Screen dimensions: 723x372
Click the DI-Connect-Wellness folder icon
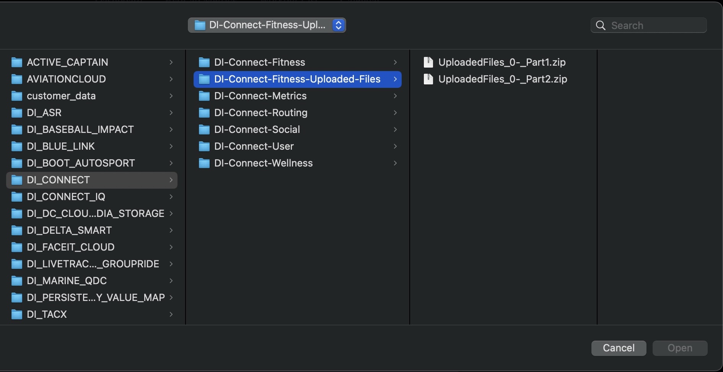204,163
